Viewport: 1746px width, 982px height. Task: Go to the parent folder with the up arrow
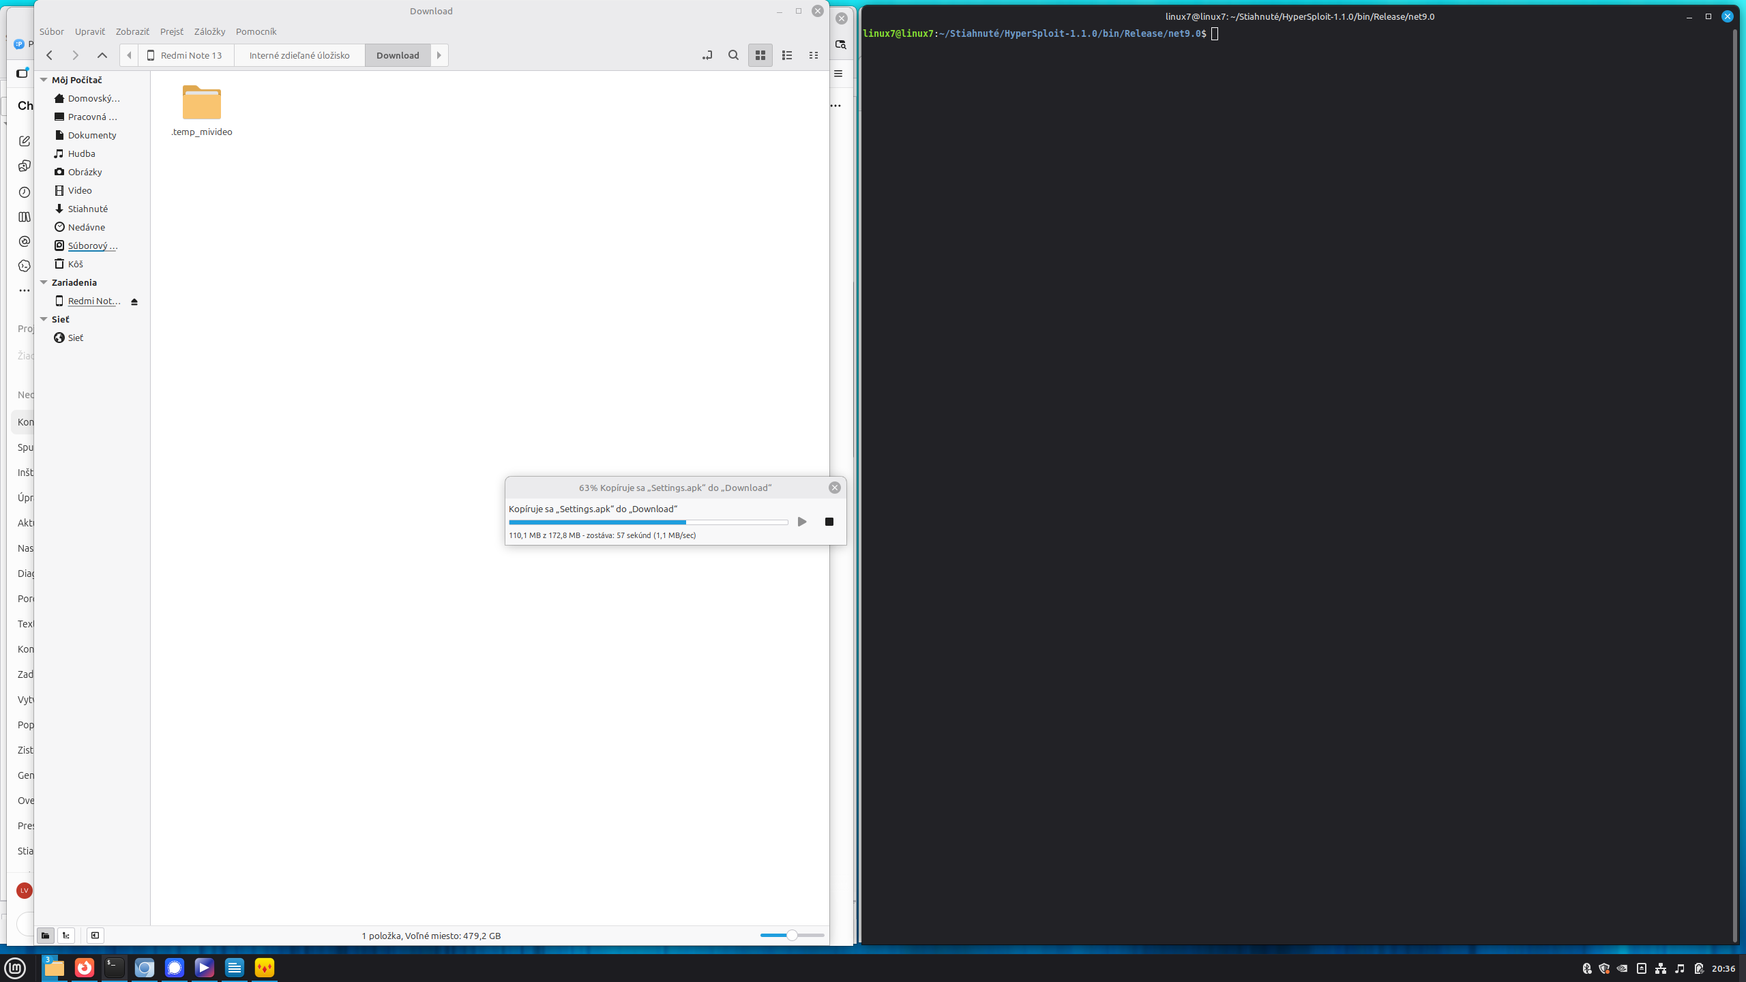click(x=102, y=55)
